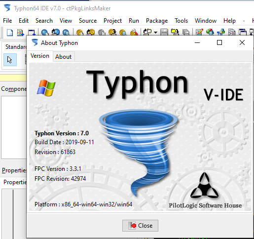The width and height of the screenshot is (254, 239).
Task: Click the gold package icon with wrench
Action: [x=134, y=32]
